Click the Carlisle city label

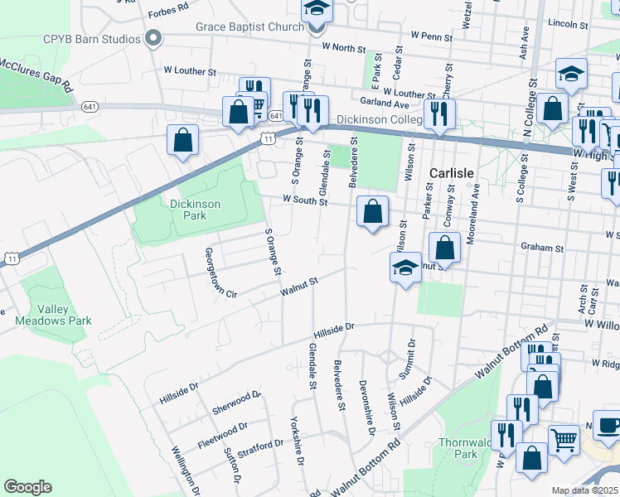tap(452, 173)
